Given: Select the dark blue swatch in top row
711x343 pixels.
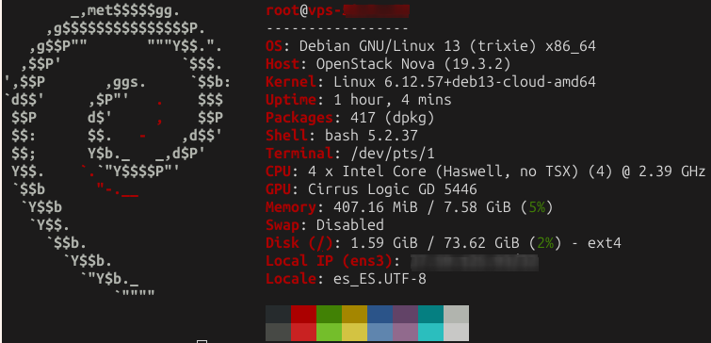Looking at the screenshot, I should coord(380,314).
